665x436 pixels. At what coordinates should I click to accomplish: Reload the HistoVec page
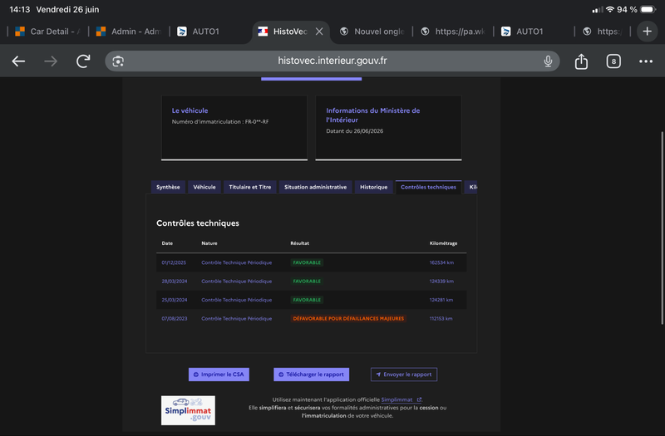[x=83, y=61]
